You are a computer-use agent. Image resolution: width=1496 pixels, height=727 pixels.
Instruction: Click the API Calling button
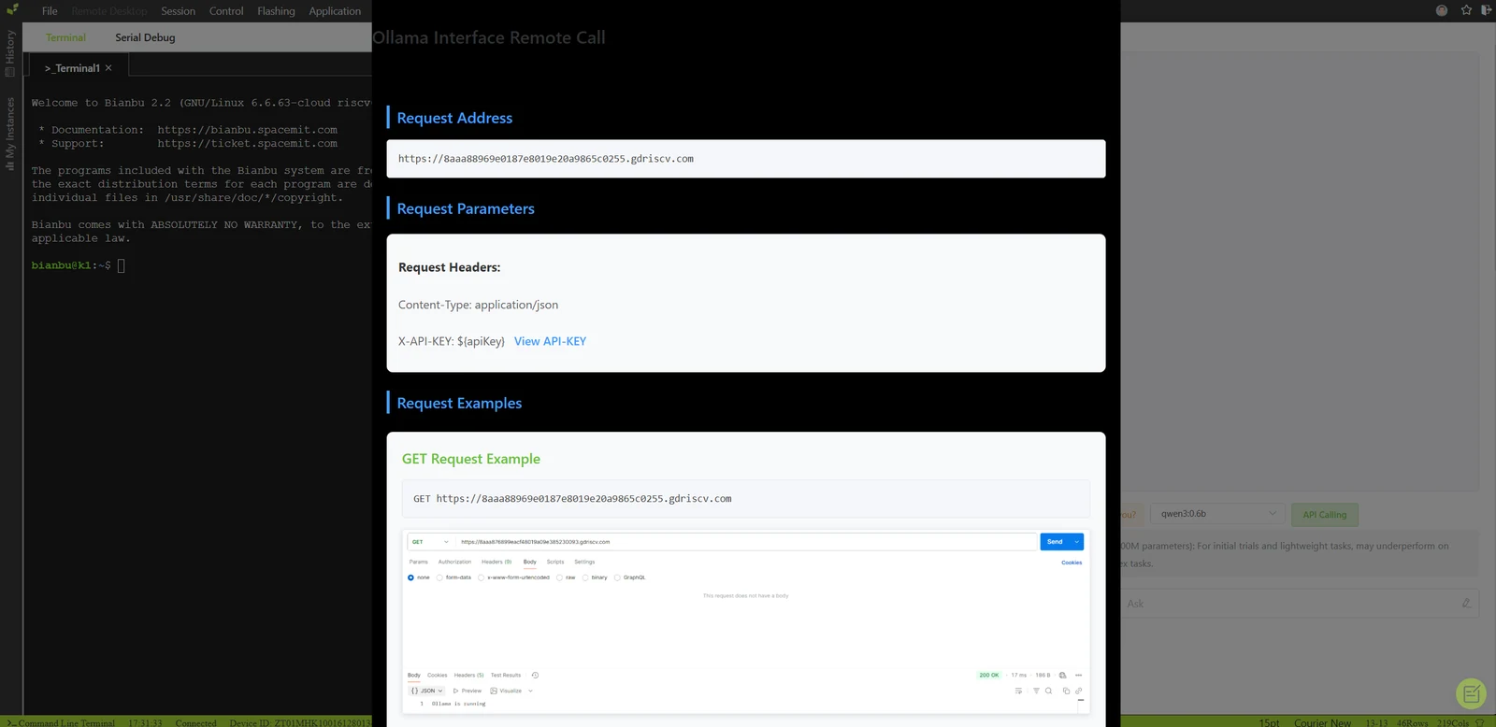coord(1325,515)
